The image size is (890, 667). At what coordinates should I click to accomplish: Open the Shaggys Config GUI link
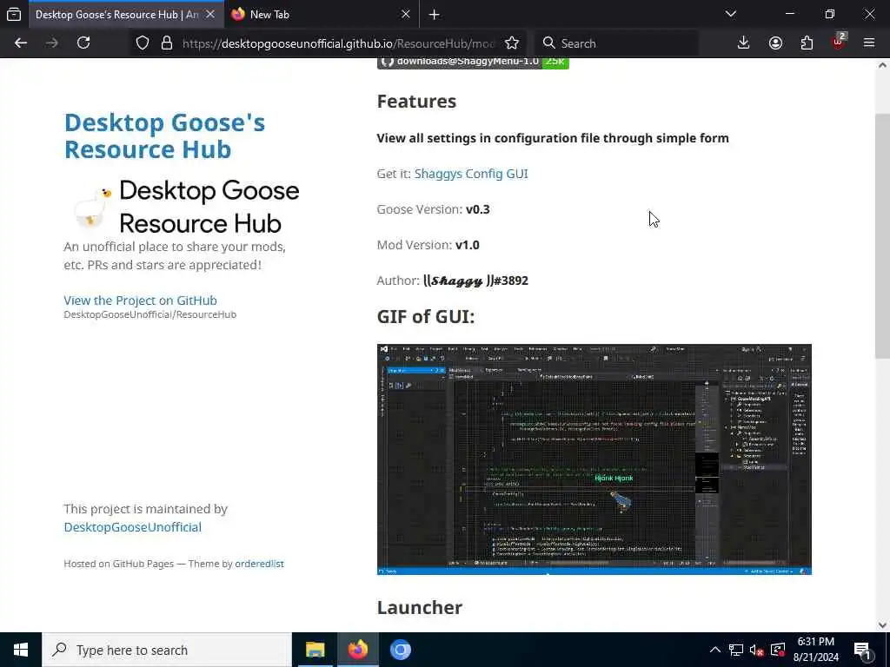[471, 174]
